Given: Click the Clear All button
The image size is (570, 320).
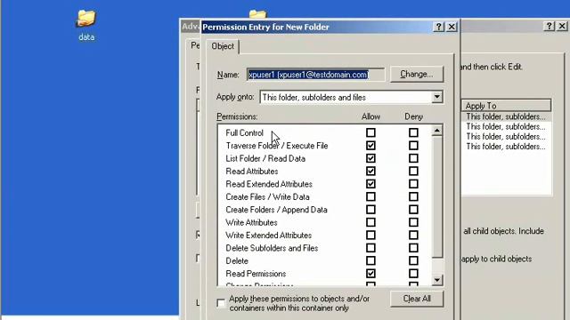Looking at the screenshot, I should 417,299.
